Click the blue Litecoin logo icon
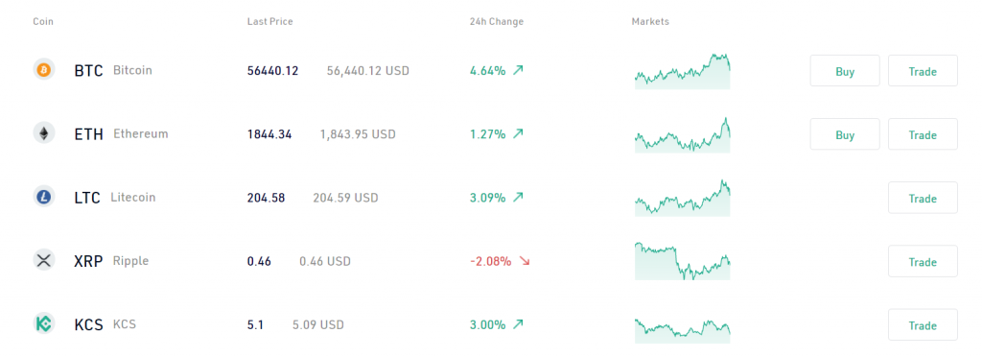 pos(44,197)
